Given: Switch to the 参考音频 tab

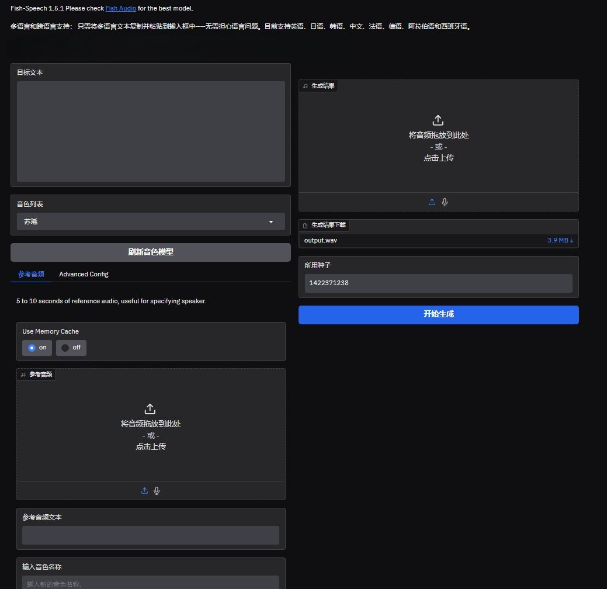Looking at the screenshot, I should click(31, 274).
